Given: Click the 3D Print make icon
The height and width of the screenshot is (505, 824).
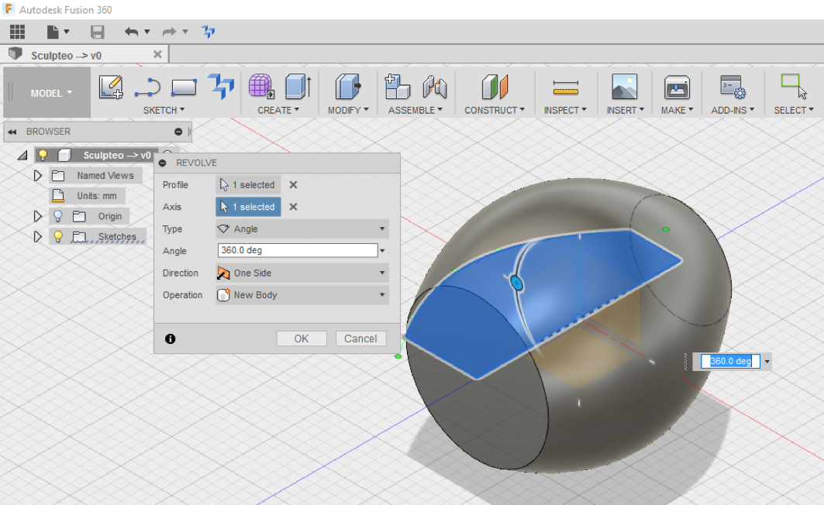Looking at the screenshot, I should click(x=677, y=87).
